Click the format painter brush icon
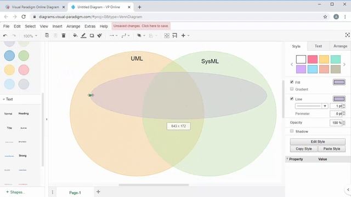This screenshot has width=351, height=197. (100, 36)
